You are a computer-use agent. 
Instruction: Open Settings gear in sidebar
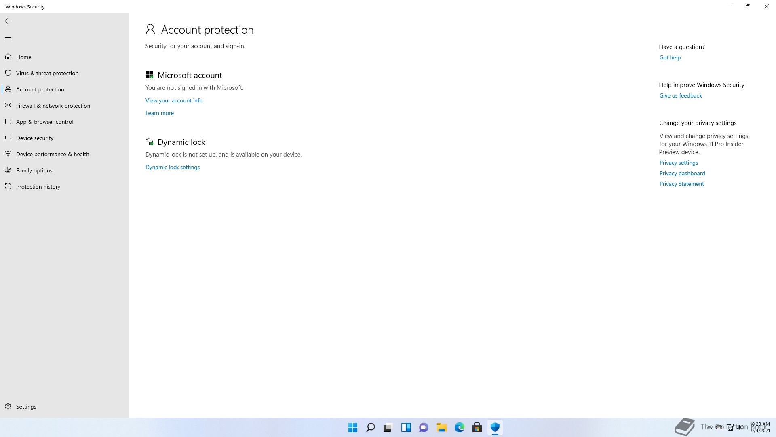[x=8, y=407]
